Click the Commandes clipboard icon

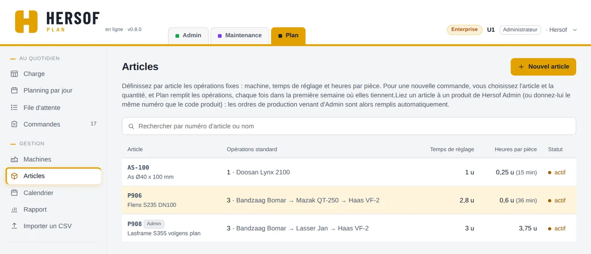(x=14, y=124)
